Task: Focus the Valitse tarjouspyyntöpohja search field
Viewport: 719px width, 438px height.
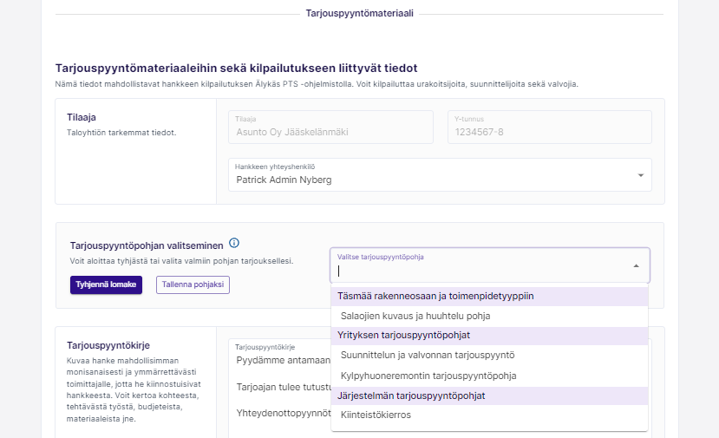Action: [x=477, y=271]
